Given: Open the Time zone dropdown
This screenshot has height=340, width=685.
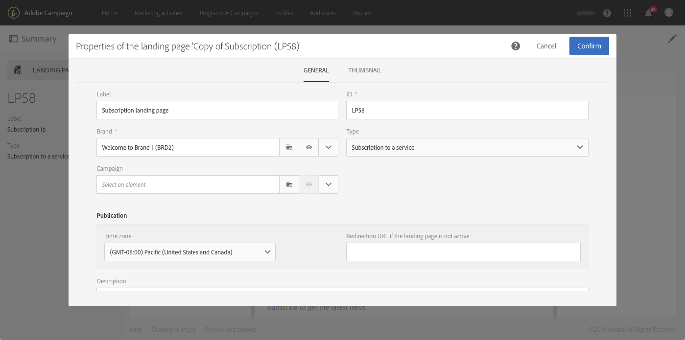Looking at the screenshot, I should (x=190, y=252).
